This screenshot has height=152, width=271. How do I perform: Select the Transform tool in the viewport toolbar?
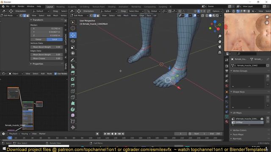73,53
